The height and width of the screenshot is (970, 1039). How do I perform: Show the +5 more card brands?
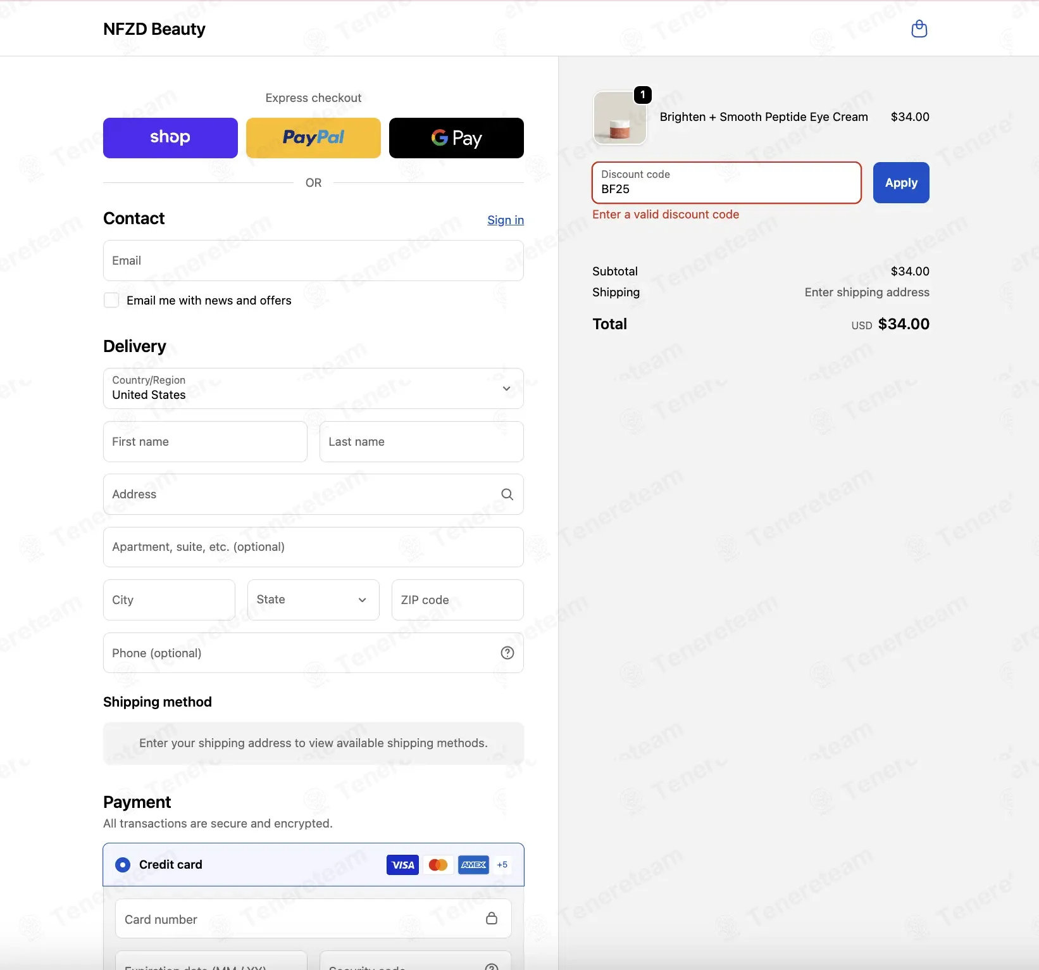pos(502,865)
